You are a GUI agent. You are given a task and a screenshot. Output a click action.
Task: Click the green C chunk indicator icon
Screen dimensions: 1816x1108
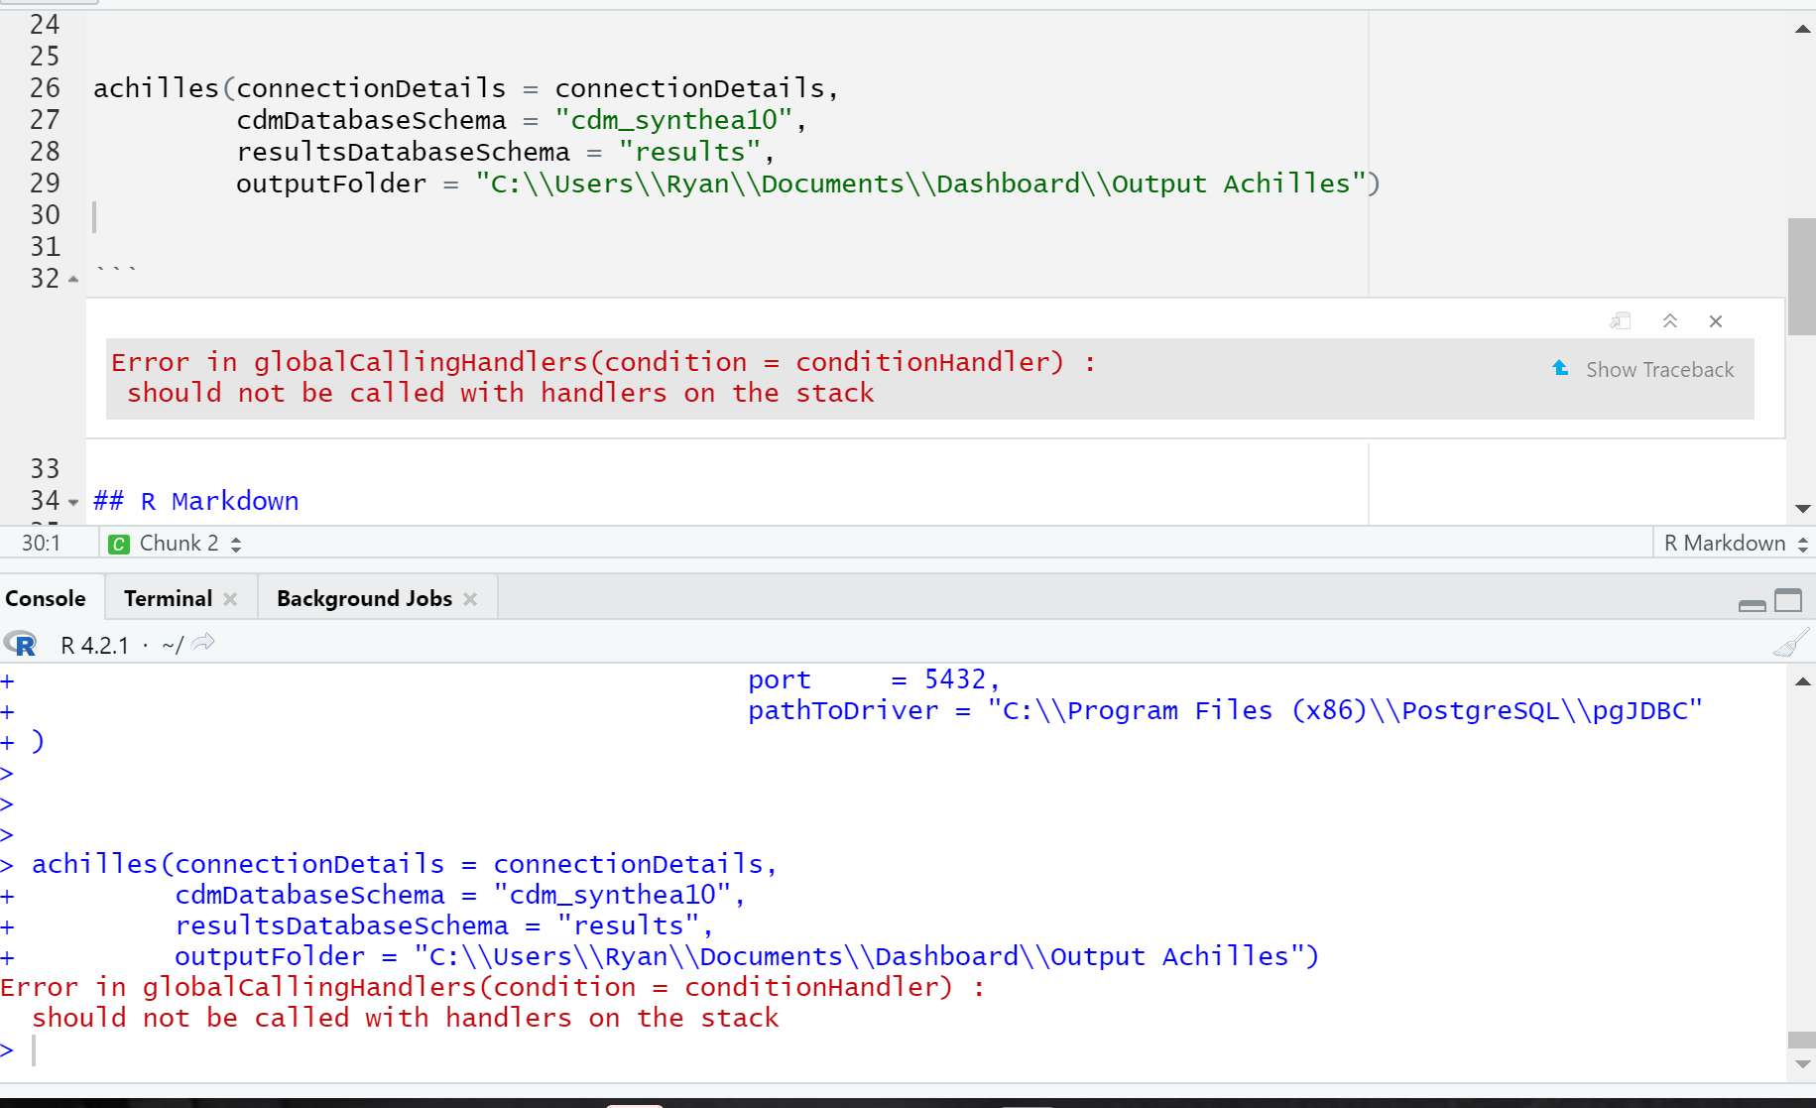(x=119, y=544)
